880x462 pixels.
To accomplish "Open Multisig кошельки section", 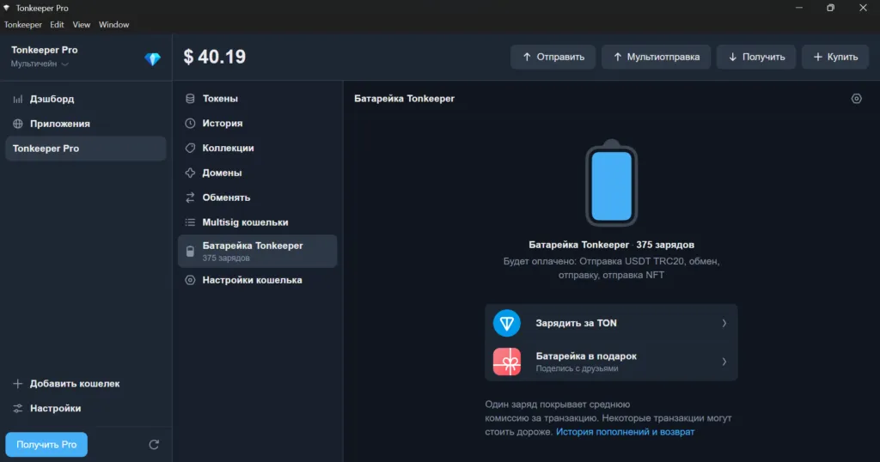I will (x=245, y=222).
